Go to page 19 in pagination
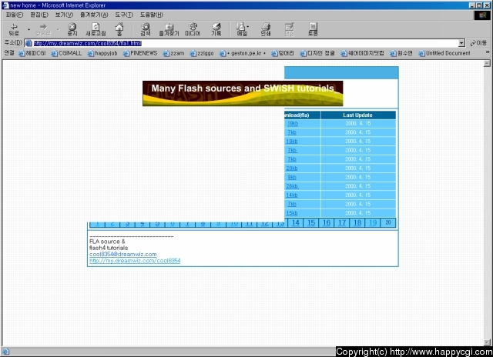This screenshot has width=493, height=357. pyautogui.click(x=373, y=223)
